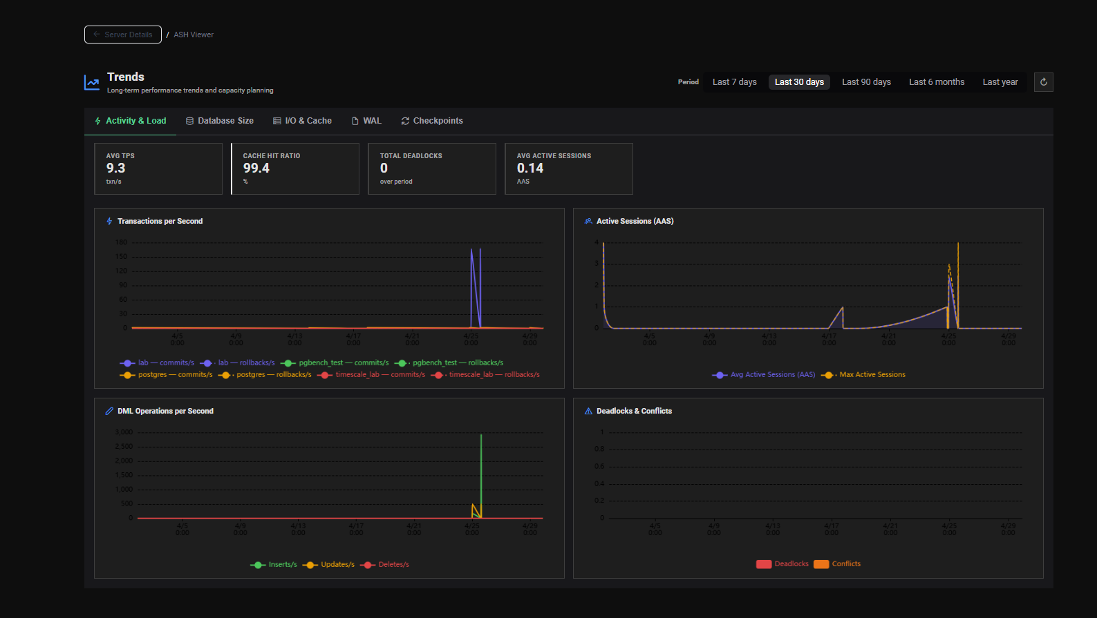Open the Activity & Load tab
This screenshot has height=618, width=1097.
[131, 121]
